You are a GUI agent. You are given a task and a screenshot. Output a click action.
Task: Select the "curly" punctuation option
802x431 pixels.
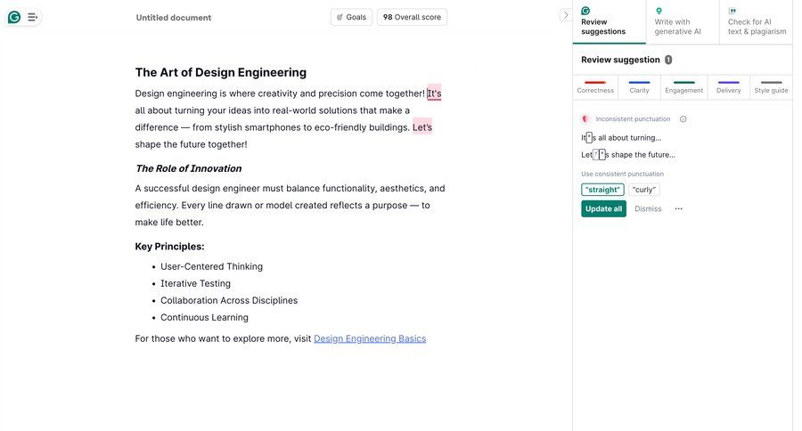pyautogui.click(x=643, y=190)
